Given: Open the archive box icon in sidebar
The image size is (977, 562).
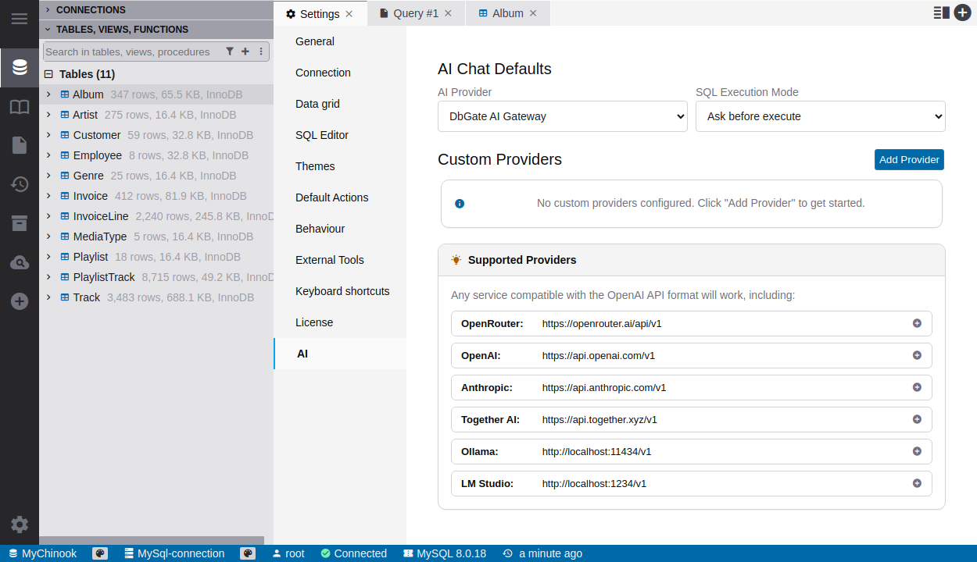Looking at the screenshot, I should point(20,223).
